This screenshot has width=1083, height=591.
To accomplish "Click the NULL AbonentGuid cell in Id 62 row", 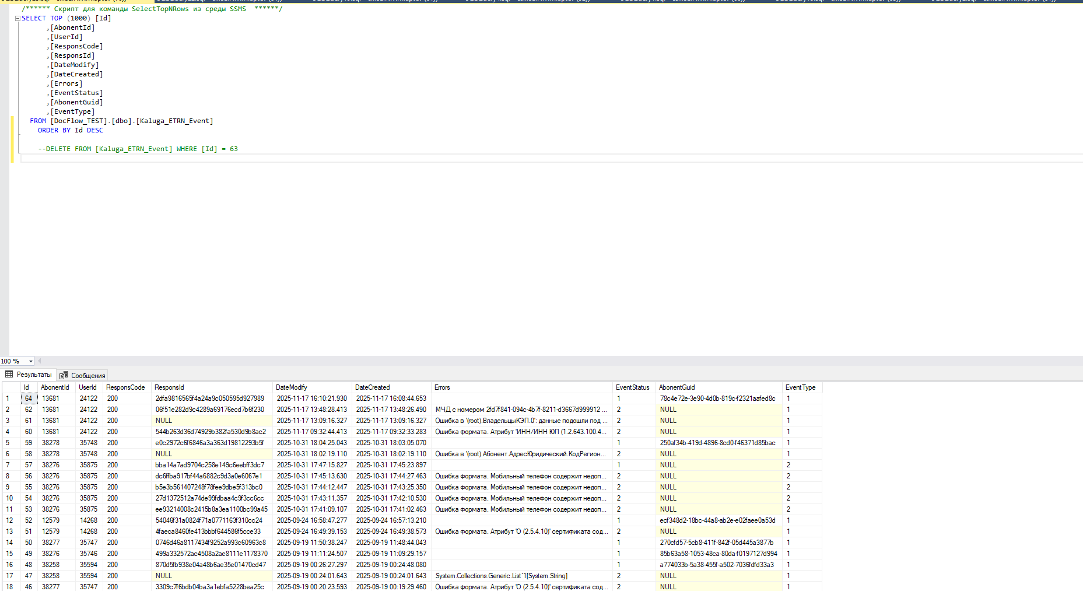I will coord(719,410).
